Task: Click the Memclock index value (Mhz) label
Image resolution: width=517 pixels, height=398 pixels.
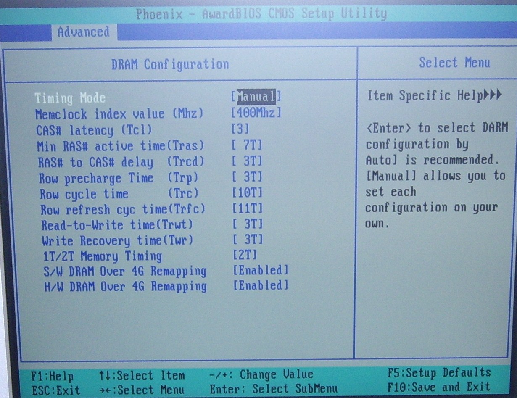Action: coord(119,114)
